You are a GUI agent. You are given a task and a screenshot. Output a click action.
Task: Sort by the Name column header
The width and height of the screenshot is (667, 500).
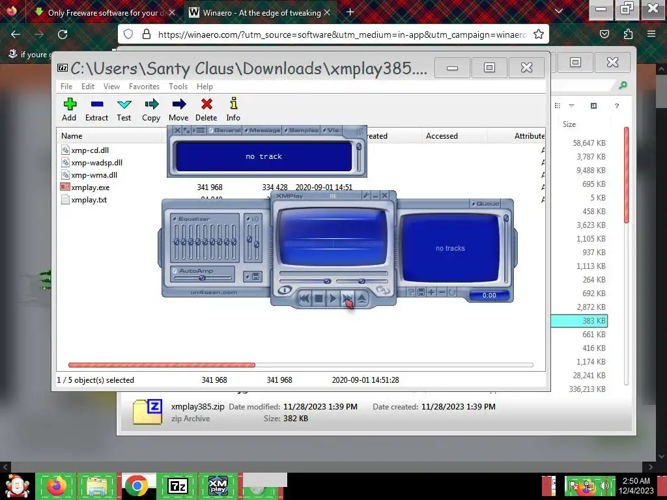(109, 135)
